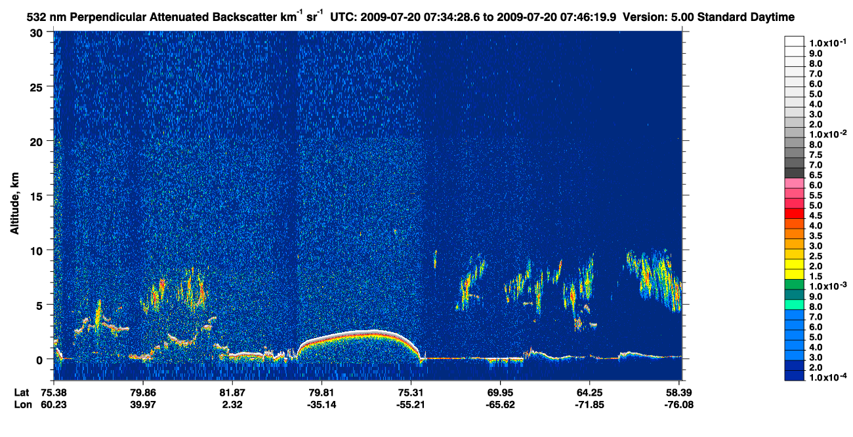
Task: Click the dark gray 6.5 colorbar swatch
Action: click(x=794, y=175)
